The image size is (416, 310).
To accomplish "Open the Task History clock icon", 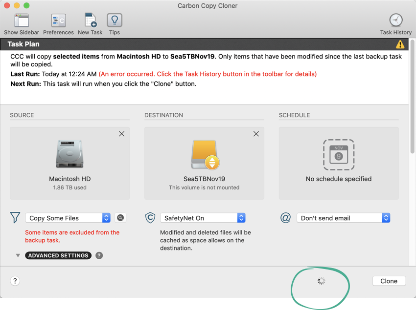I will [396, 20].
